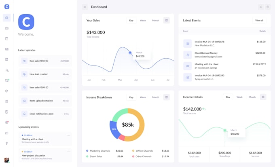Open calendar picker in Income Breakdown card
Viewport: 275px width, 167px height.
point(167,97)
